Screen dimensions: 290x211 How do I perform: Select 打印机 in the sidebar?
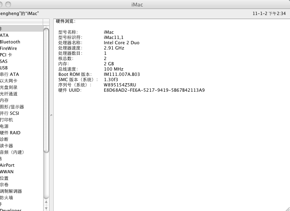point(7,120)
